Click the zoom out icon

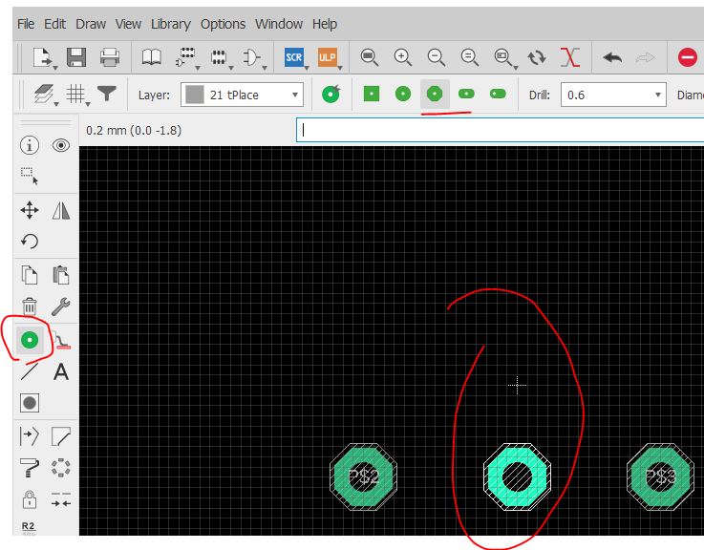click(436, 57)
